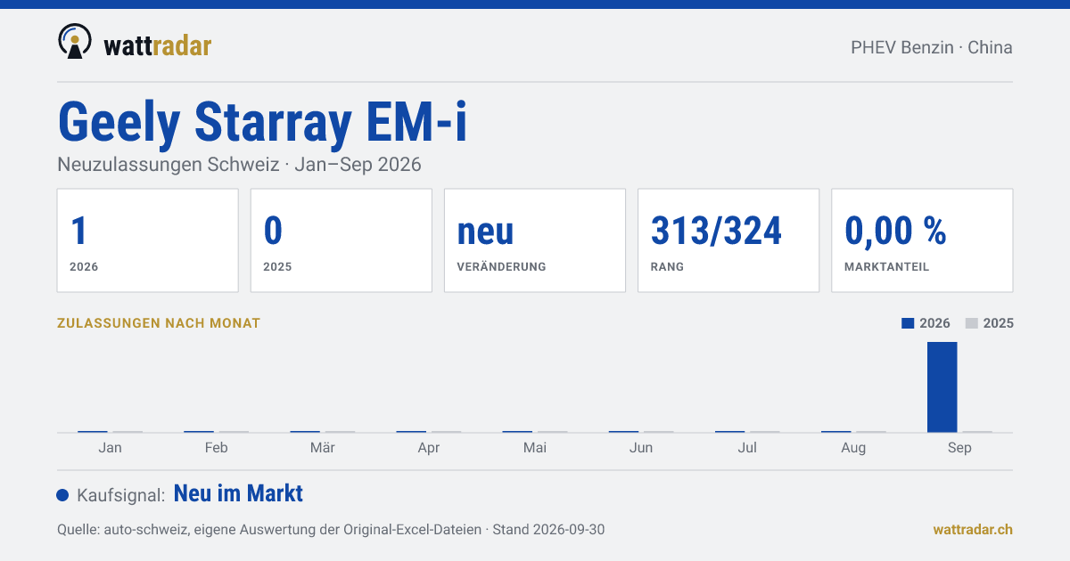Click the Kaufsignal label
Viewport: 1070px width, 561px height.
coord(121,496)
